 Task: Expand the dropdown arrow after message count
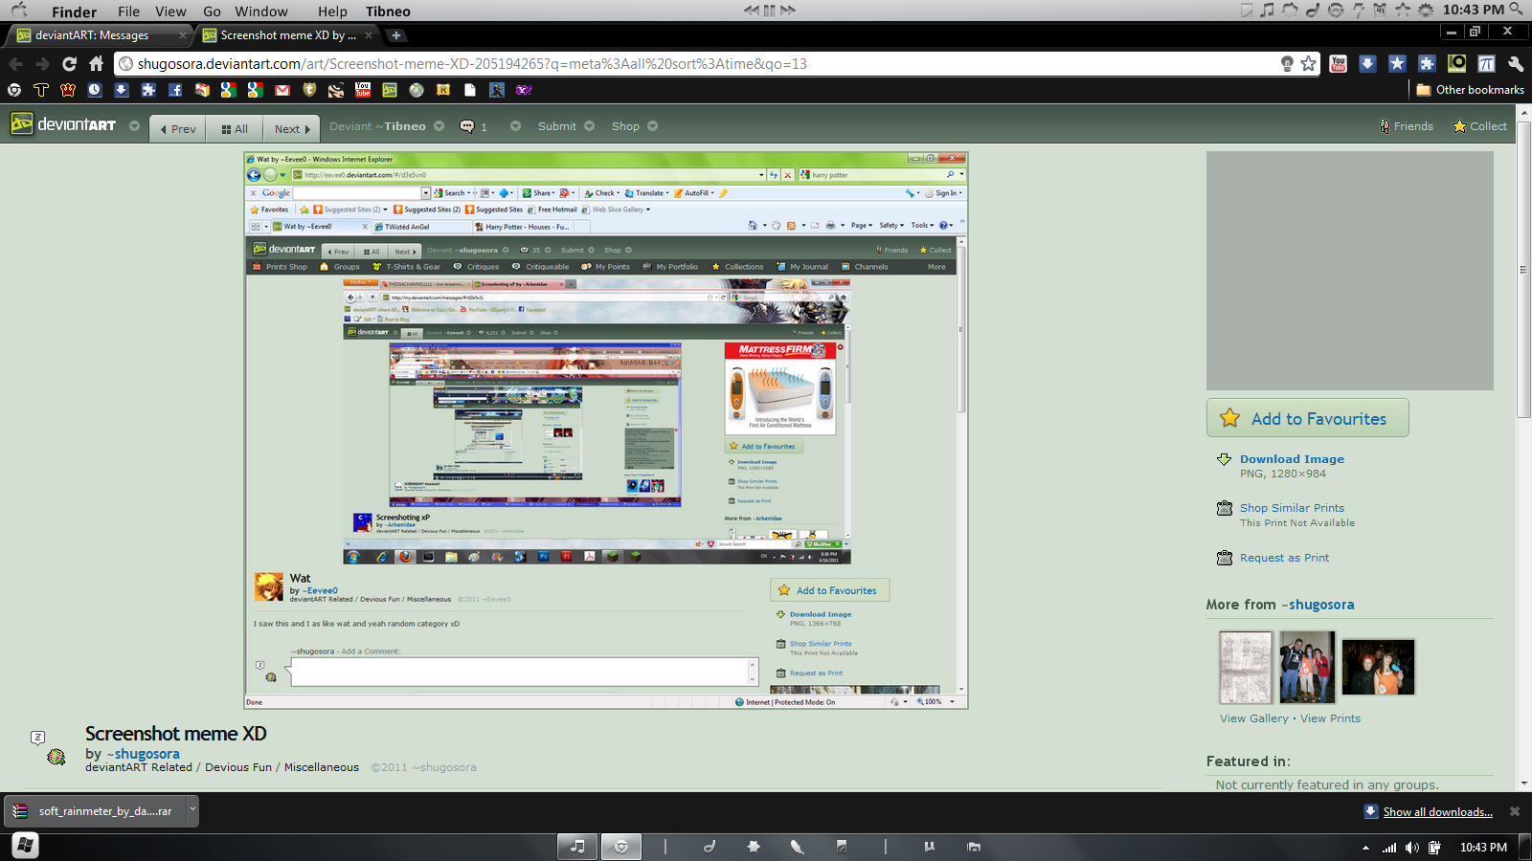pyautogui.click(x=515, y=126)
